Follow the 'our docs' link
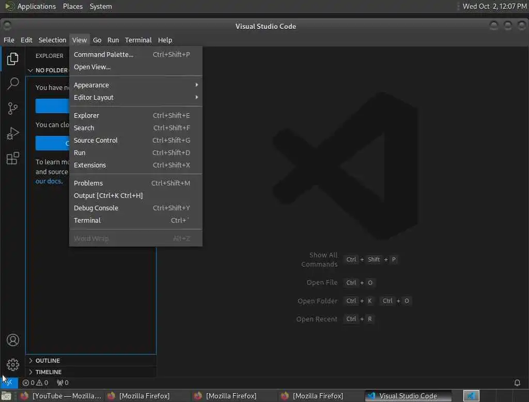 coord(49,181)
